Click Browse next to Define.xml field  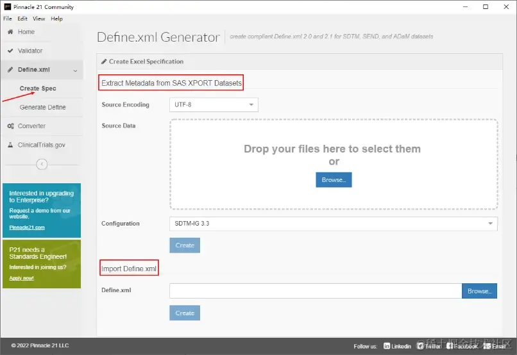tap(479, 291)
